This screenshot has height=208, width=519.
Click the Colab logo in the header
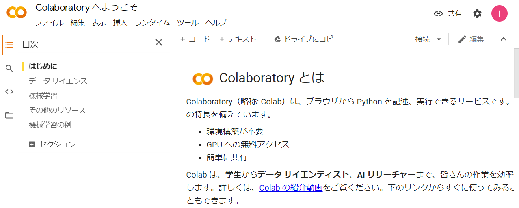click(17, 13)
